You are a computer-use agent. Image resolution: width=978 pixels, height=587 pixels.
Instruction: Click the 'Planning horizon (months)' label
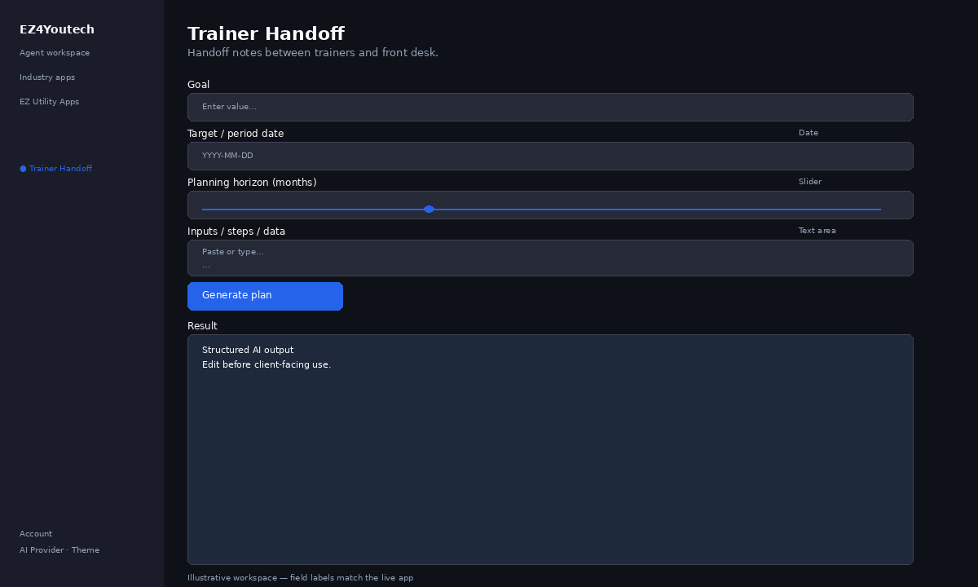click(x=252, y=183)
